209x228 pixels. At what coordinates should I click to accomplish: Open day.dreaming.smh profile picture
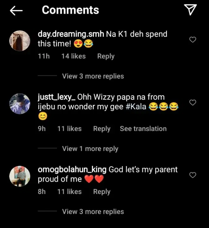click(x=20, y=41)
